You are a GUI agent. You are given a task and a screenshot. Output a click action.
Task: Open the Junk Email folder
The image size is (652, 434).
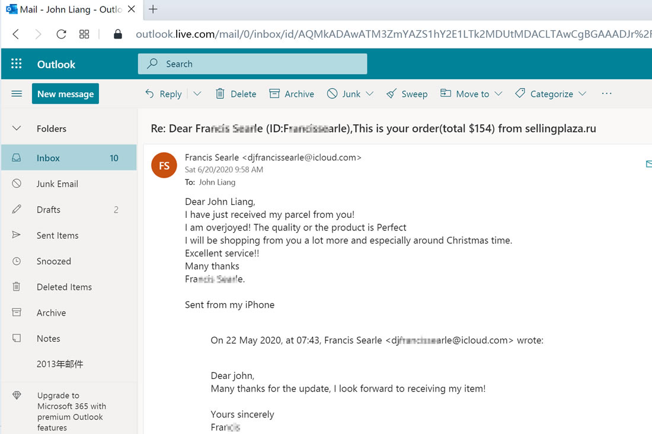(69, 184)
